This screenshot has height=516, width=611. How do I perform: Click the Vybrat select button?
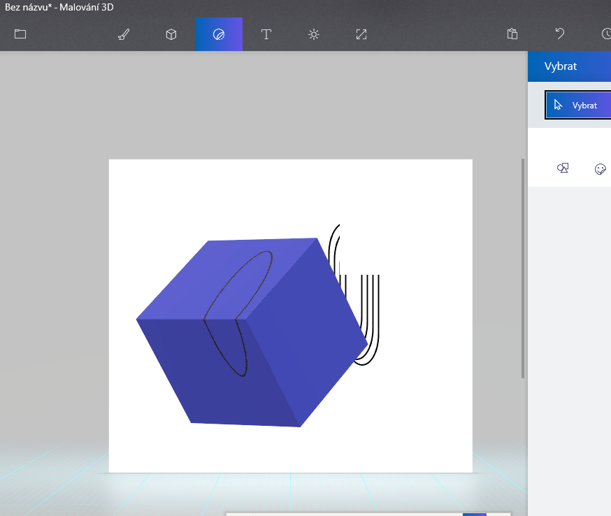click(578, 105)
